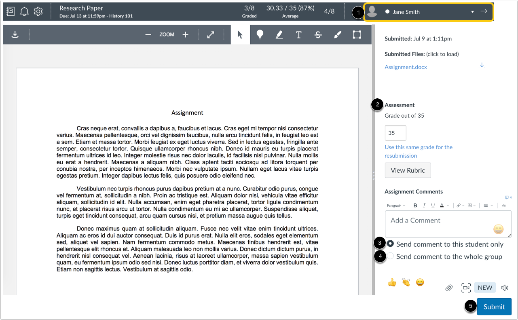Select the text annotation tool
518x320 pixels.
coord(299,34)
